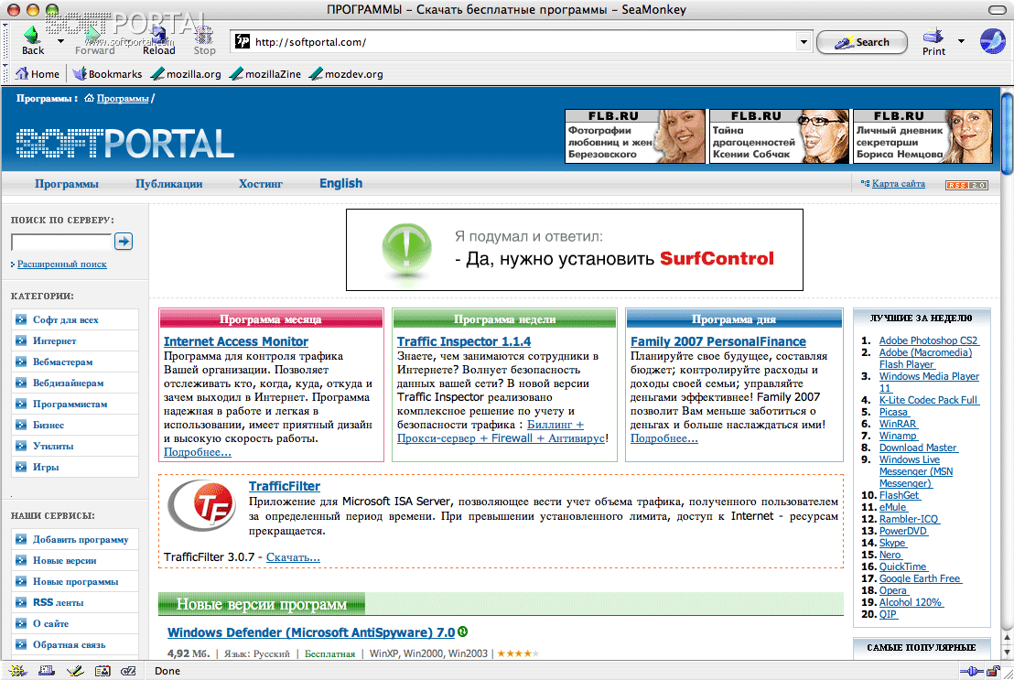Image resolution: width=1014 pixels, height=680 pixels.
Task: Open the Traffic Inspector 1.1.4 link
Action: (464, 341)
